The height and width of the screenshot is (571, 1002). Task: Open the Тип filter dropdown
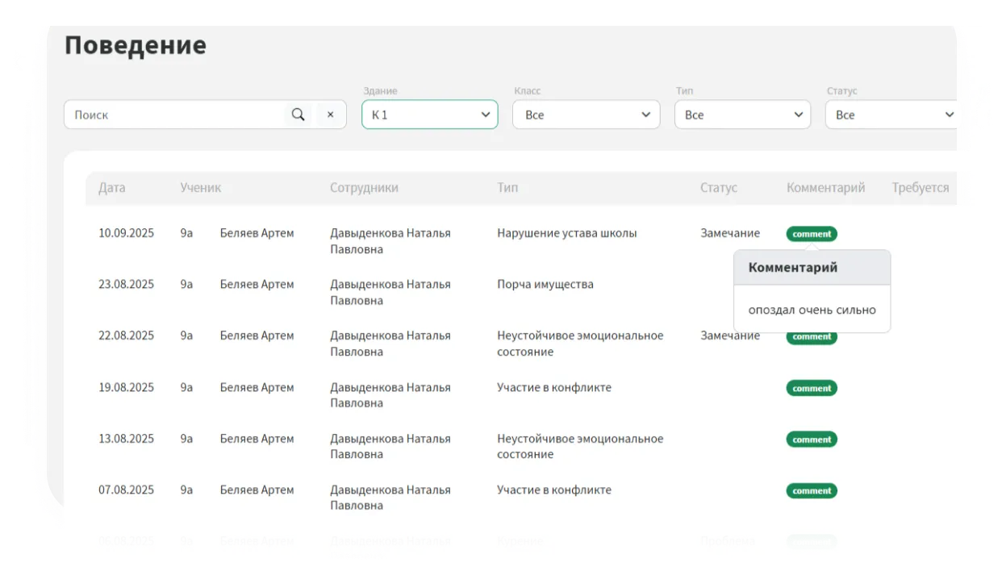[742, 115]
